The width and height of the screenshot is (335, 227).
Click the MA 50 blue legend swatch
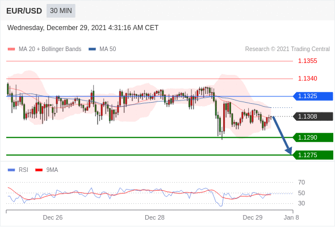pyautogui.click(x=92, y=49)
